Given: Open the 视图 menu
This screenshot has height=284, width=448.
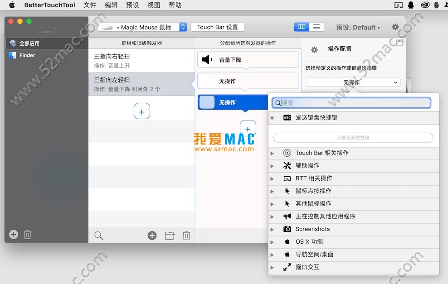Looking at the screenshot, I should click(154, 5).
